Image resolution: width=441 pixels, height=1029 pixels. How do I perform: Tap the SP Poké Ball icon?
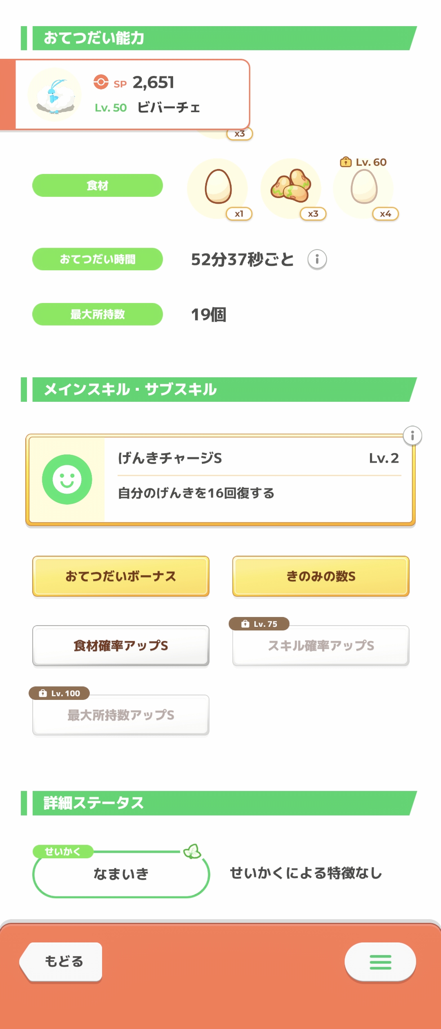click(101, 82)
